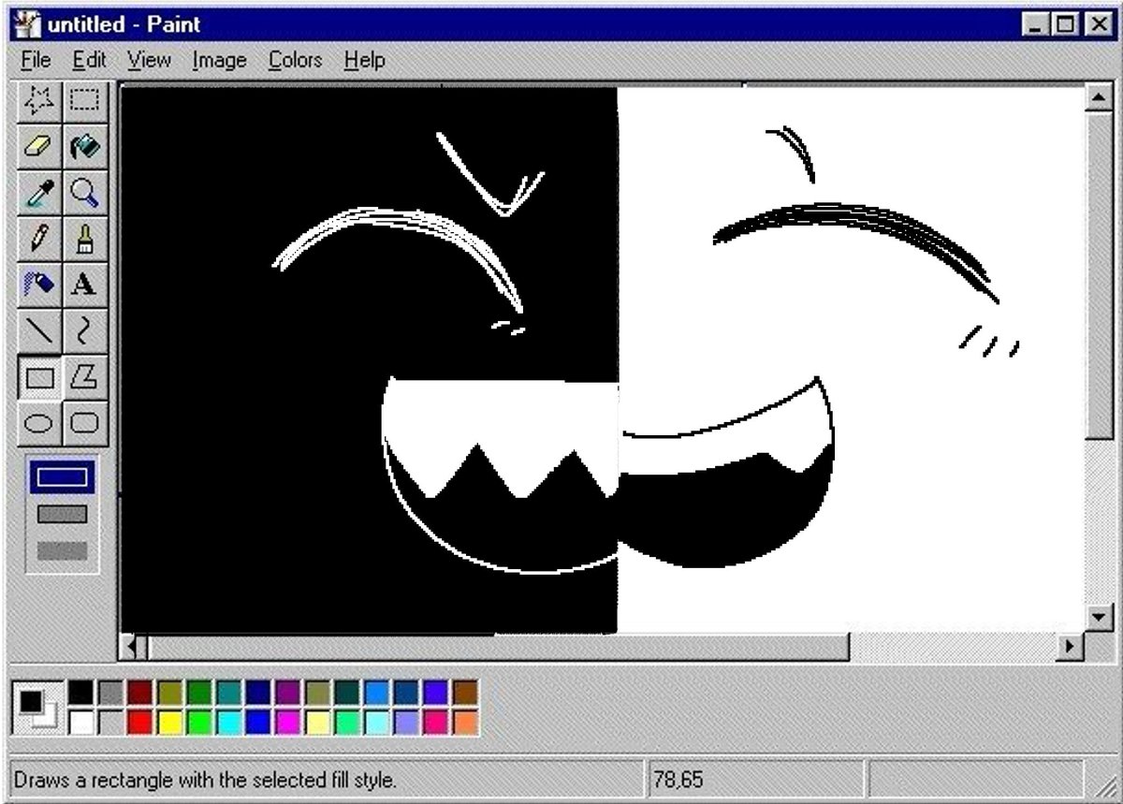Image resolution: width=1123 pixels, height=804 pixels.
Task: Click horizontal scrollbar right arrow
Action: pos(1071,646)
